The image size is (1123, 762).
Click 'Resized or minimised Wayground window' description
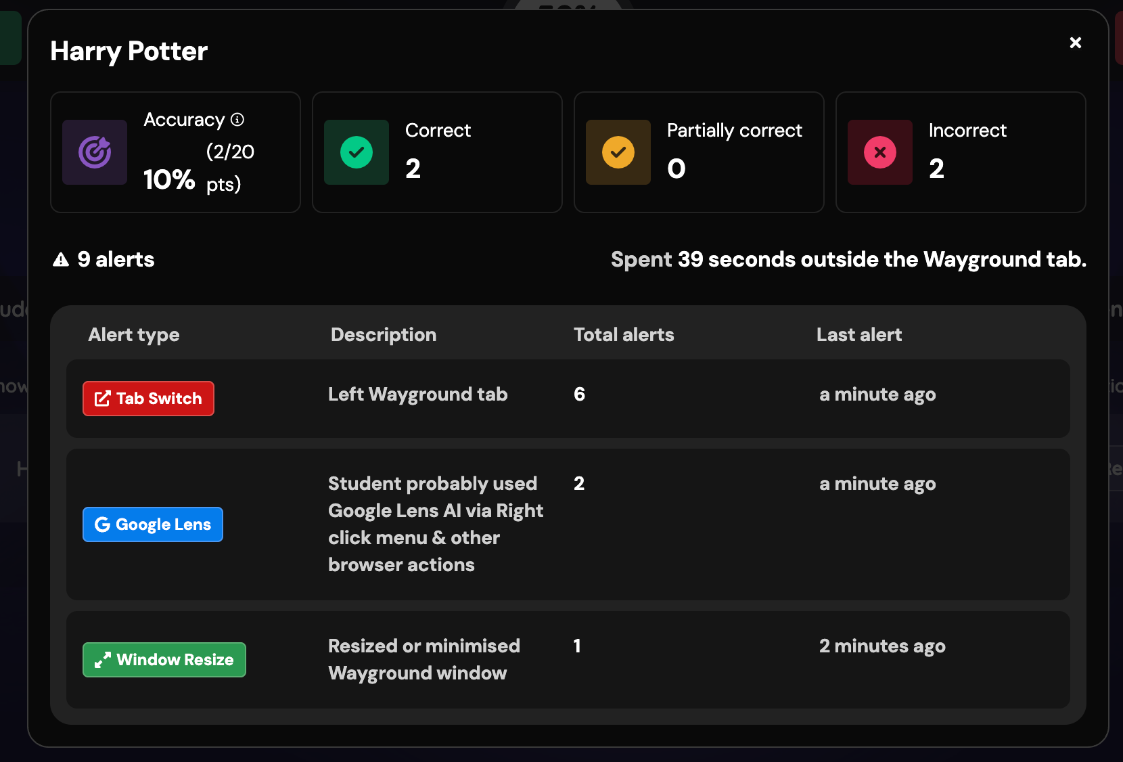pyautogui.click(x=424, y=660)
